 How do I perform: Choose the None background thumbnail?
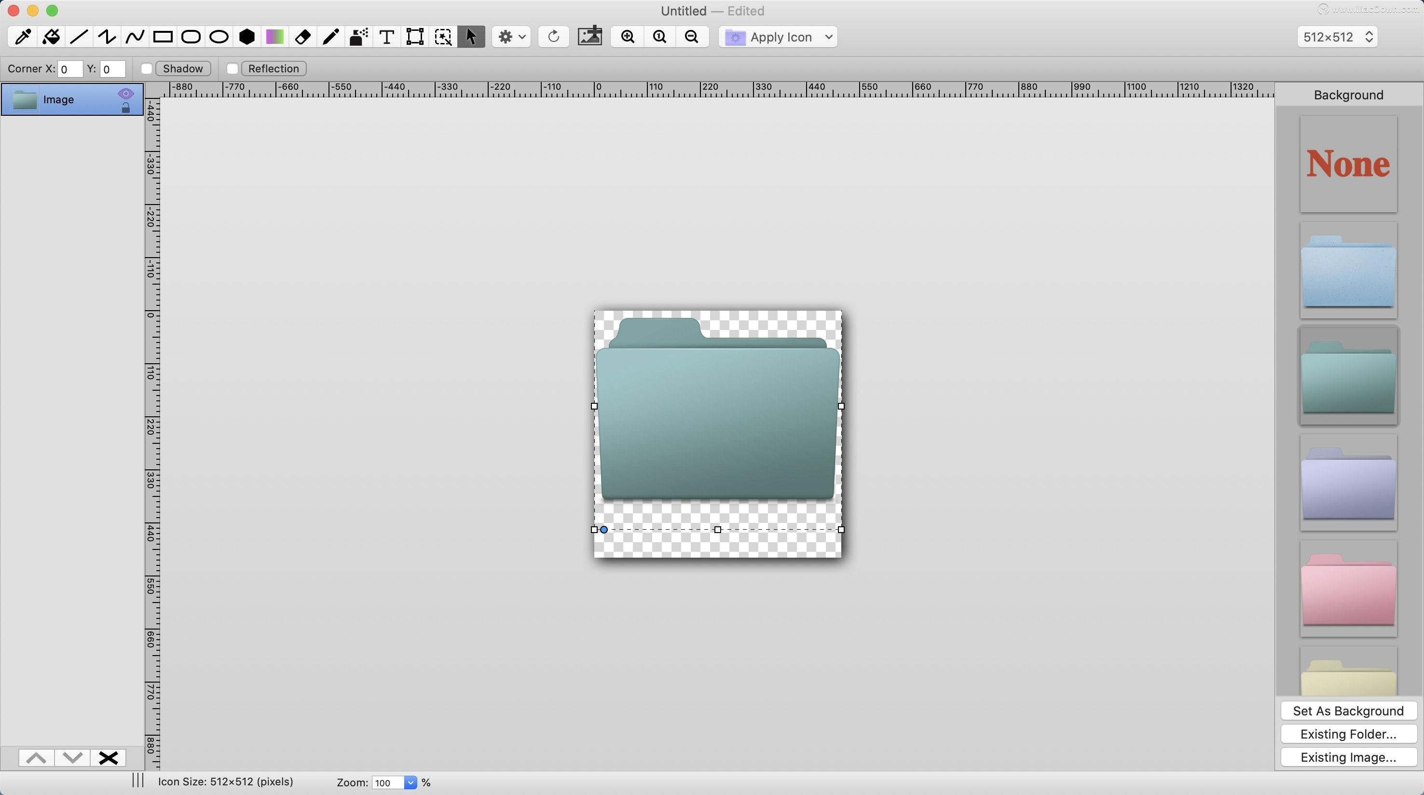point(1348,164)
